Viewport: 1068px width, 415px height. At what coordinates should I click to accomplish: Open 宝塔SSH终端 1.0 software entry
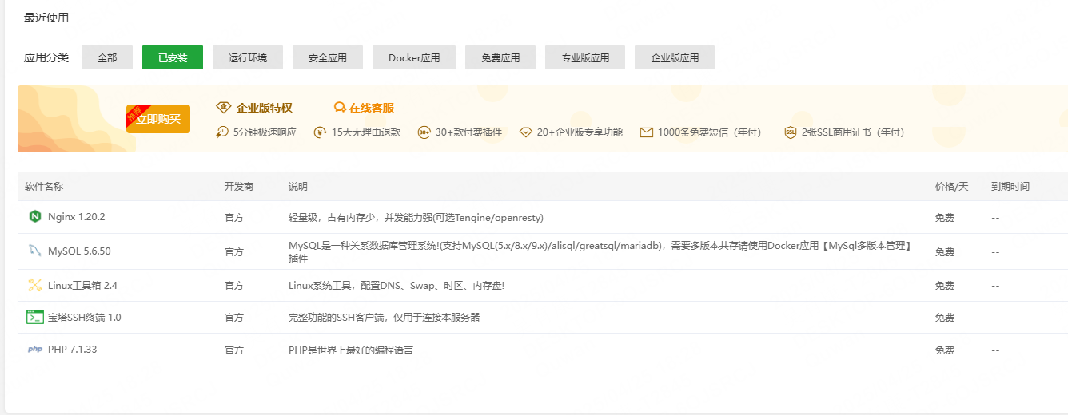click(85, 317)
